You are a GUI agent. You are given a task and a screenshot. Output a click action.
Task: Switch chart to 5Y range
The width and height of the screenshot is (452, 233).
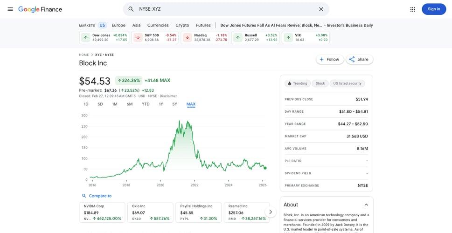pos(174,104)
